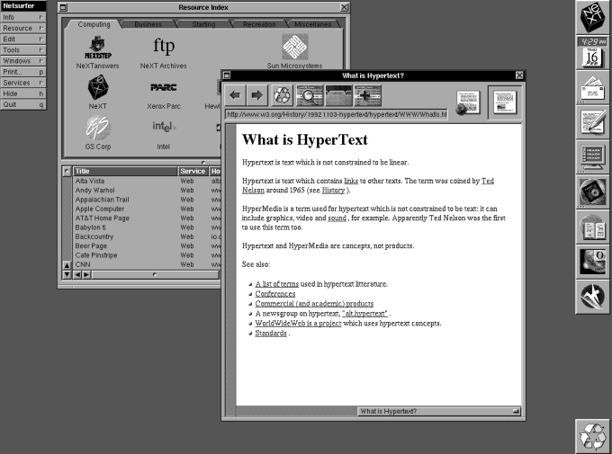Follow the 'links' hyperlink
Screen dimensions: 612x454
tap(351, 181)
